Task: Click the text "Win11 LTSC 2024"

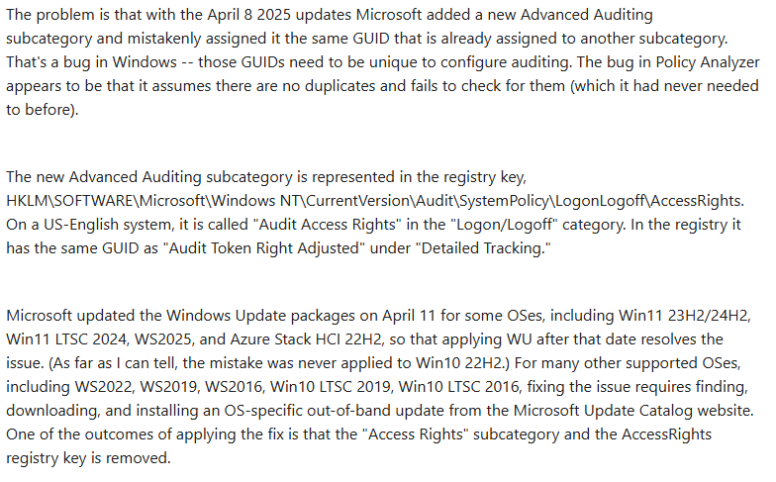Action: 65,339
